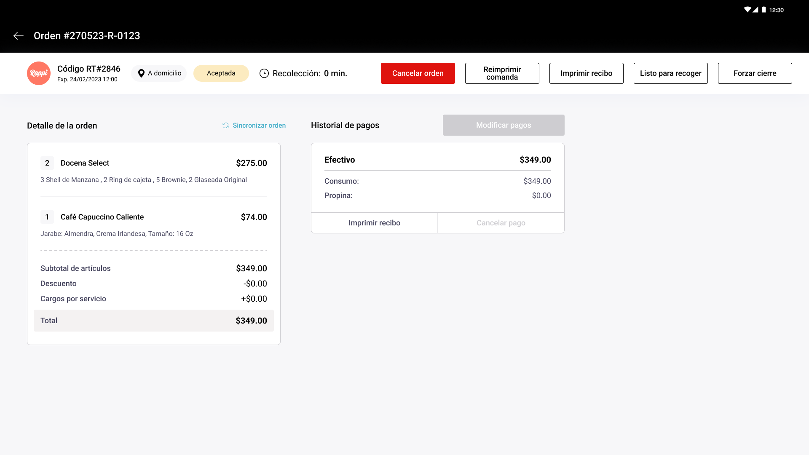Click the 12:30 status bar time
Screen dimensions: 809x455
tap(776, 10)
